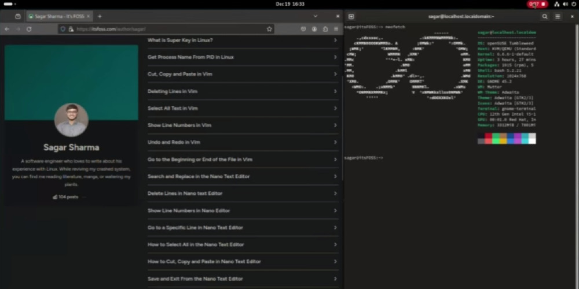
Task: Click the terminal title sagar@localhost.localdomain
Action: pyautogui.click(x=461, y=17)
